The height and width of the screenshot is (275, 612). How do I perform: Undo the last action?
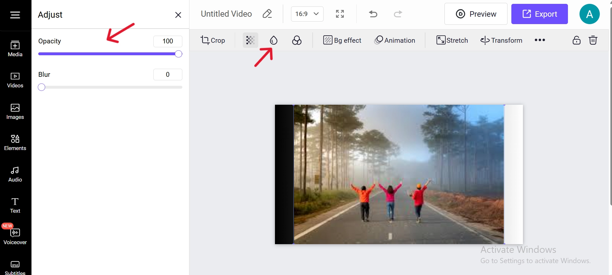coord(373,14)
